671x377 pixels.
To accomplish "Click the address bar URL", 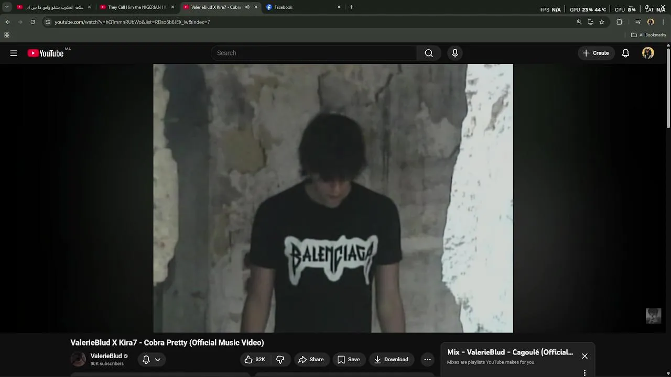I will click(132, 22).
